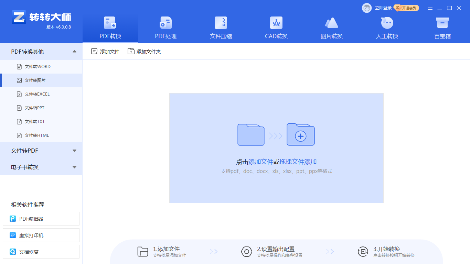This screenshot has width=470, height=264.
Task: Open the 人工转换 chat icon
Action: (387, 23)
